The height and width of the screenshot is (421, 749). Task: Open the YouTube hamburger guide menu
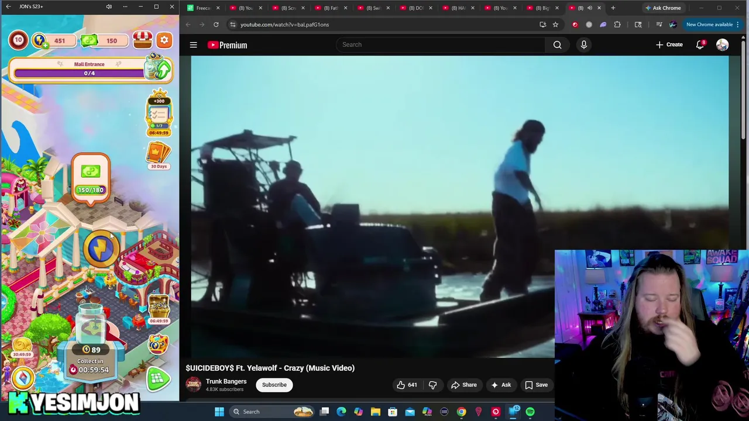tap(193, 45)
